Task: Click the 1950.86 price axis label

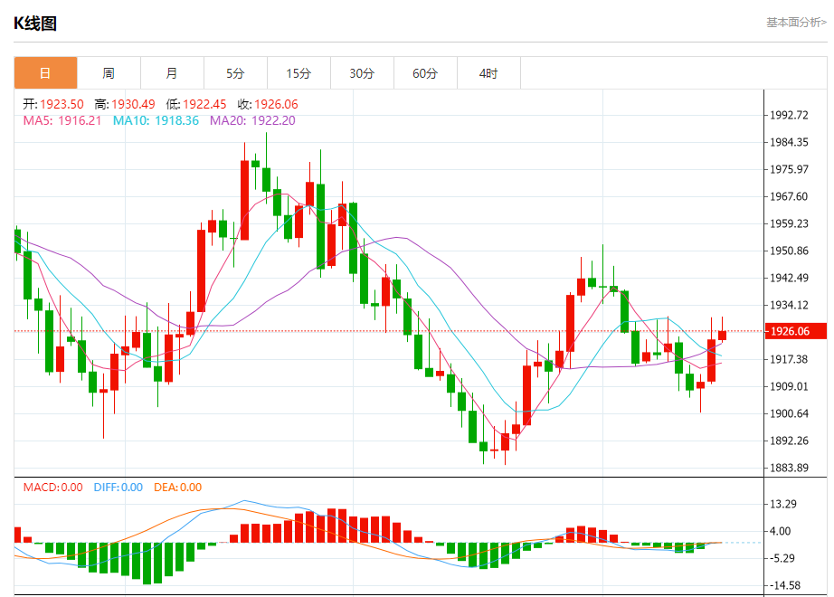Action: click(x=790, y=251)
